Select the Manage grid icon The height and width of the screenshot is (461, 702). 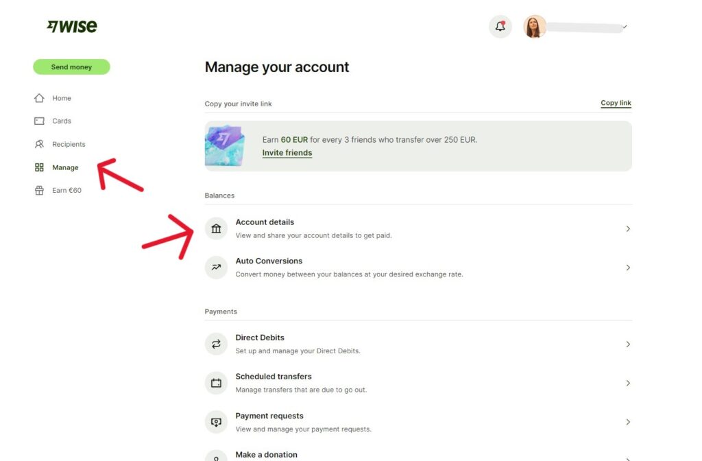pos(40,167)
